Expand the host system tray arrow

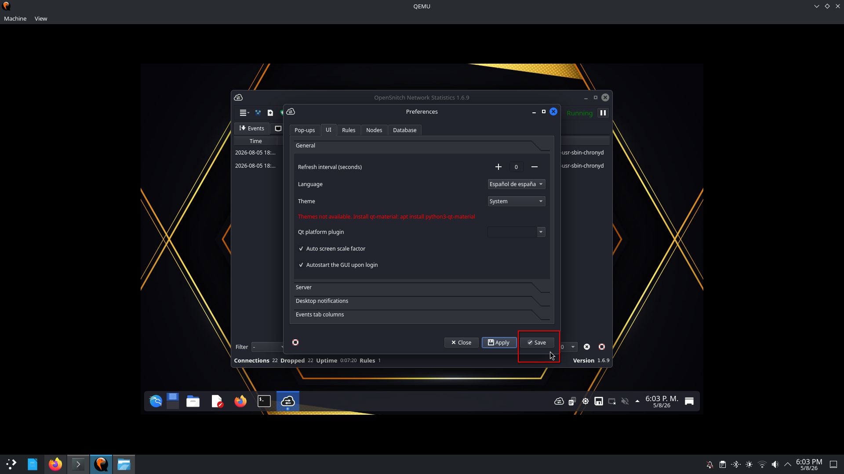(788, 464)
